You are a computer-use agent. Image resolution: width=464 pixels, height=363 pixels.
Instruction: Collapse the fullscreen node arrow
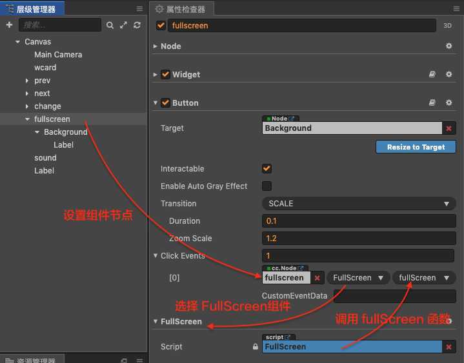[27, 119]
